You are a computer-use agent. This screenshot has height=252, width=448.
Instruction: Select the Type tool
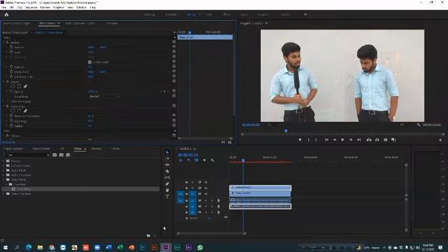(167, 196)
